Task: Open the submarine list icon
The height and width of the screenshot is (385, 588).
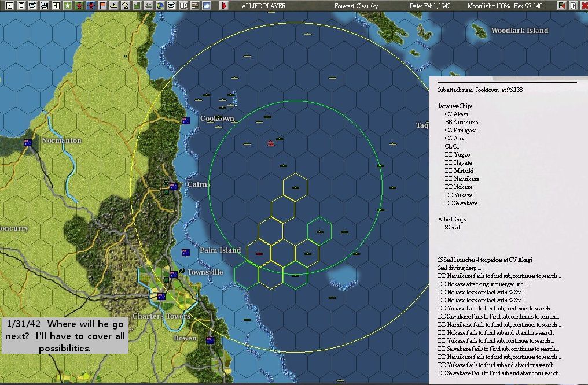Action: 125,6
